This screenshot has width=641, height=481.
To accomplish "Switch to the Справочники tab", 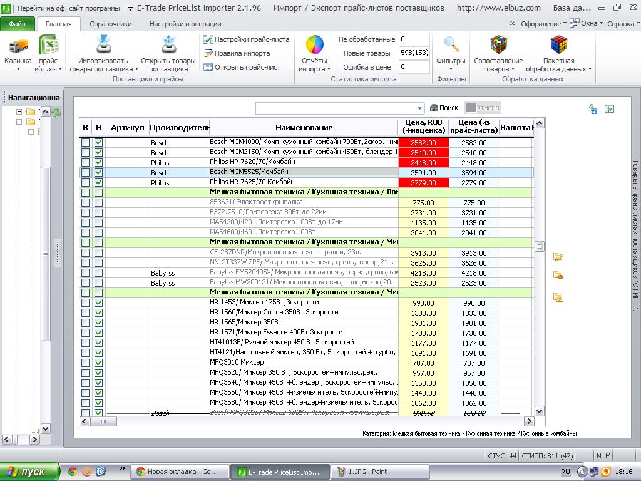I will point(111,24).
